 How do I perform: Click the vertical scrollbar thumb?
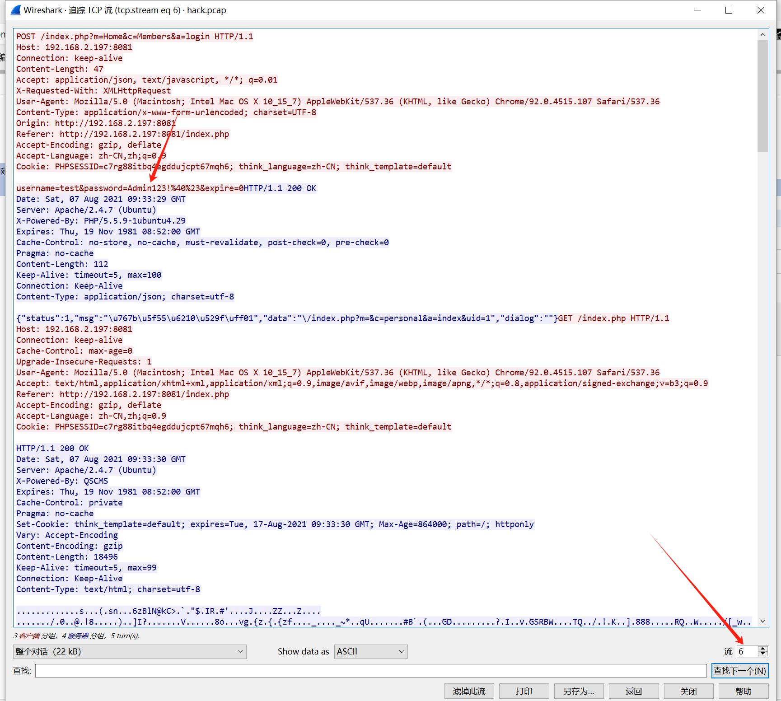pyautogui.click(x=763, y=96)
